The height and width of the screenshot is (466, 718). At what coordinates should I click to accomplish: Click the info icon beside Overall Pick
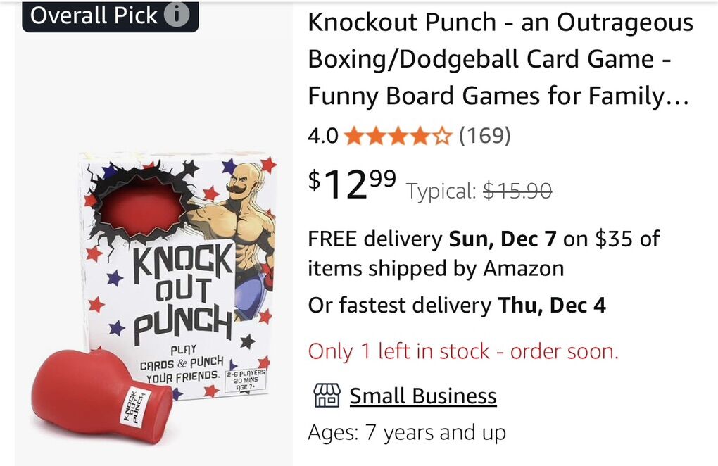point(177,15)
